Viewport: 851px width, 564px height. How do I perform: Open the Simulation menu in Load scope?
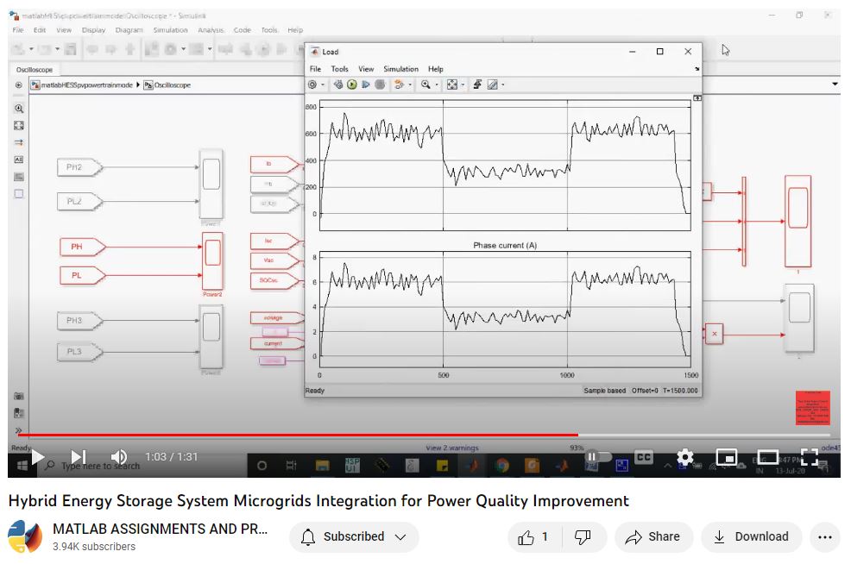(x=400, y=69)
